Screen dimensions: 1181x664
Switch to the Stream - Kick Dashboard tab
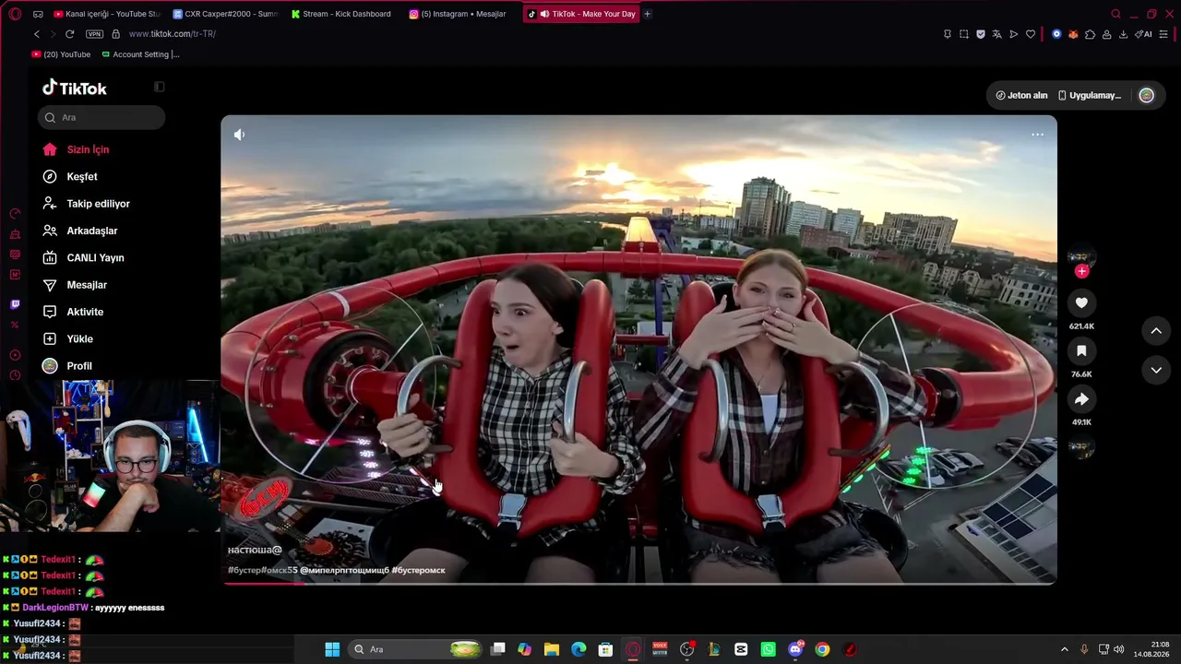tap(341, 14)
